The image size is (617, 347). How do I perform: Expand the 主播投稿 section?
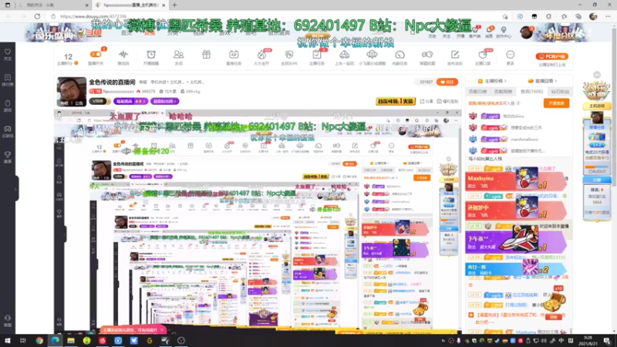point(492,81)
